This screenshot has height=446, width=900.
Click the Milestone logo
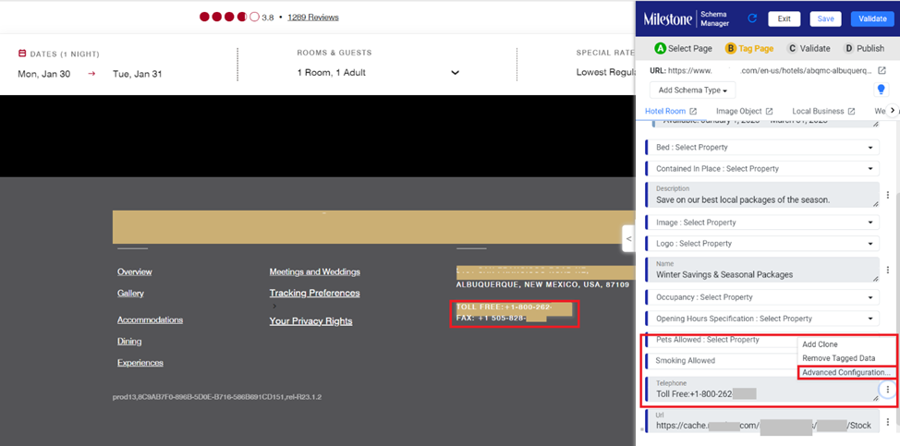pyautogui.click(x=667, y=18)
